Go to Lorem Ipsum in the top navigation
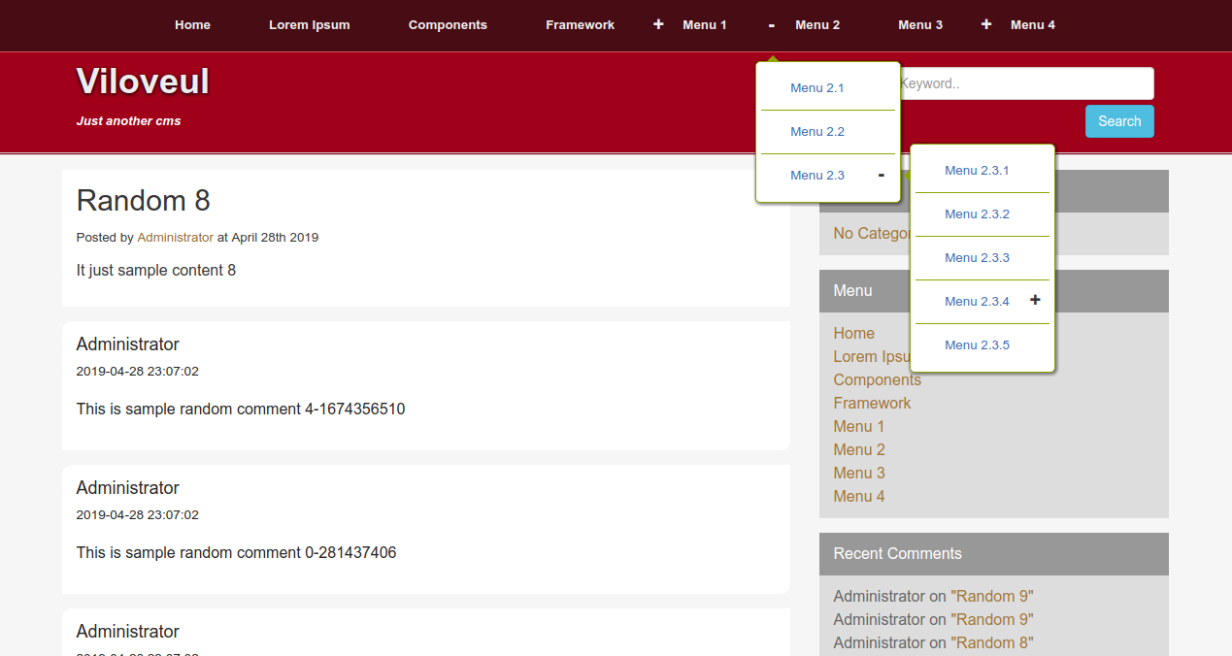Screen dimensions: 1232x656 [310, 25]
